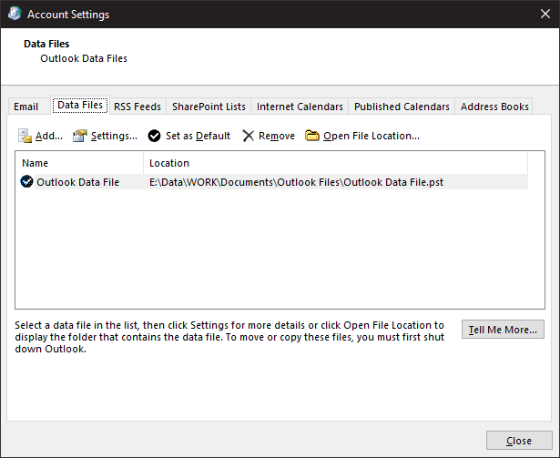
Task: Select the Outlook Data File row name
Action: 78,182
